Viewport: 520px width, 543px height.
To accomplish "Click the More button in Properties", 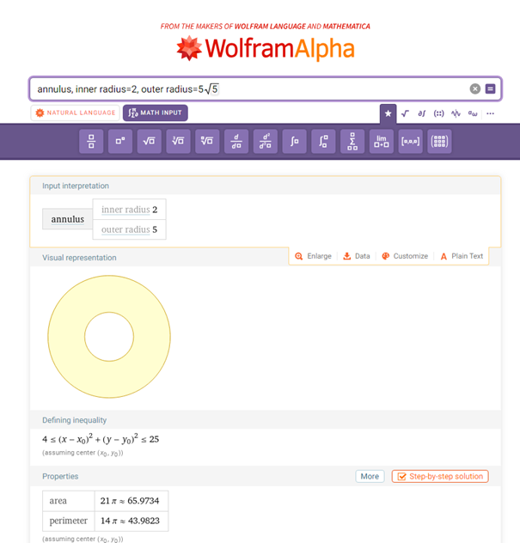I will click(x=370, y=477).
